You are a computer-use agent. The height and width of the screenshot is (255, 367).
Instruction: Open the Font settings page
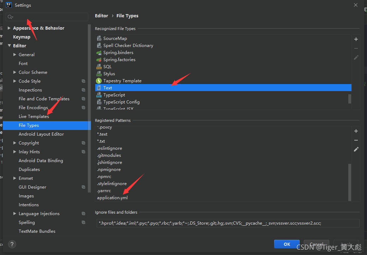point(23,64)
